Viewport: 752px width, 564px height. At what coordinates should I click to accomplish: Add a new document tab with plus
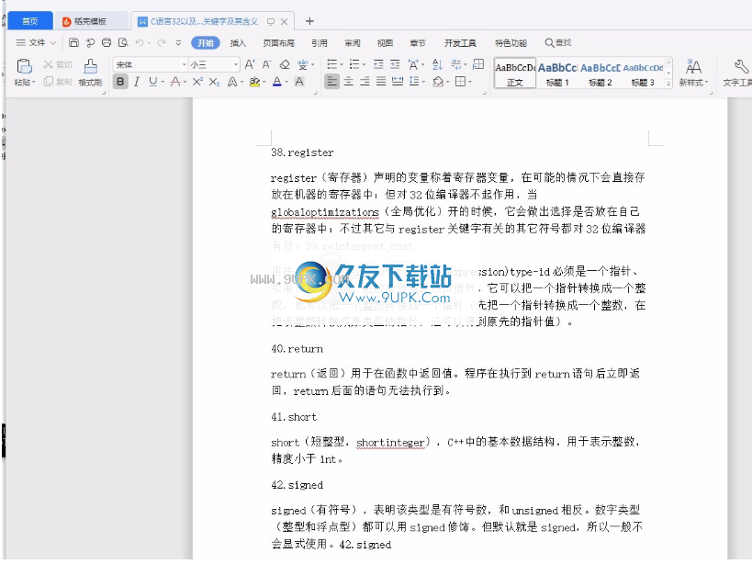(x=309, y=21)
